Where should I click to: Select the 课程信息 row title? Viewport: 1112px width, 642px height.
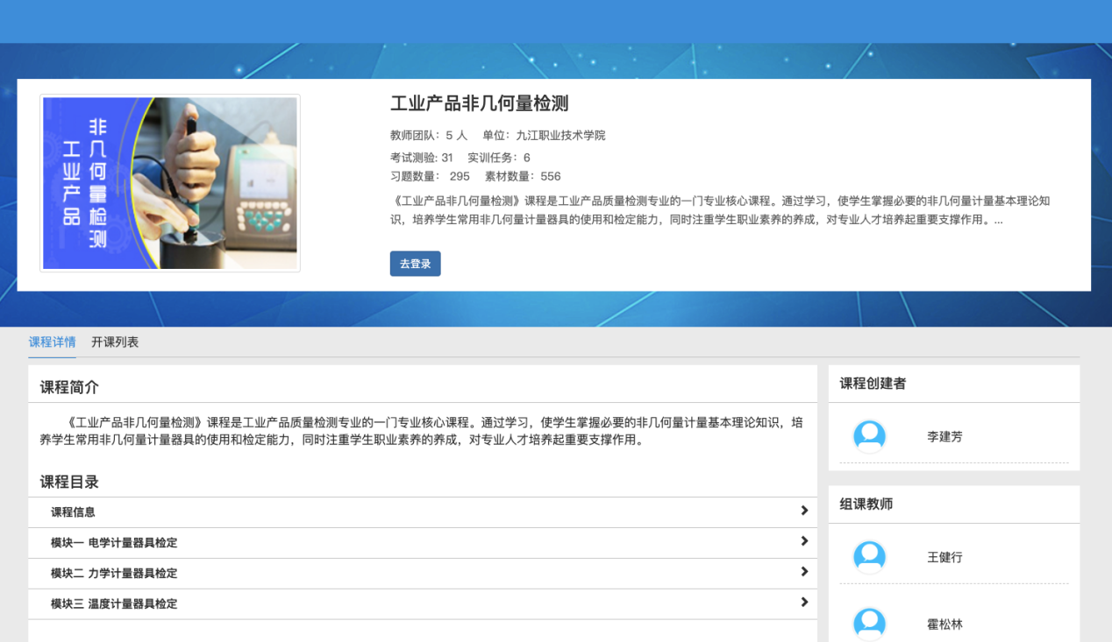point(73,512)
